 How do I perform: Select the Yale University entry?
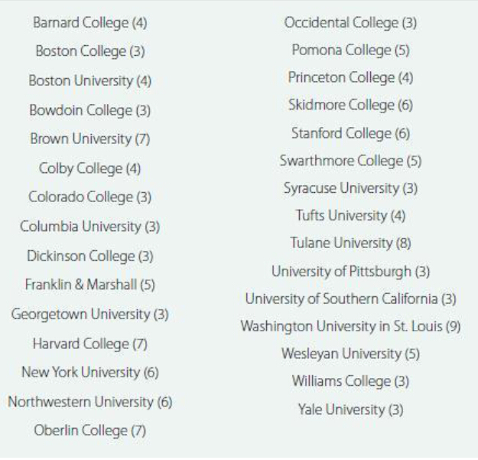pos(350,409)
